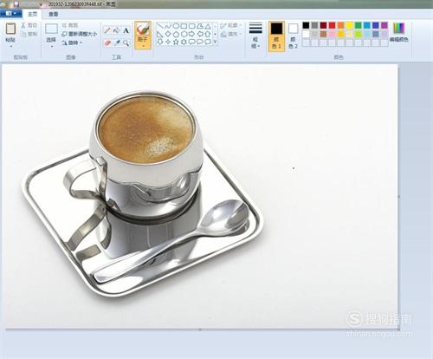The image size is (433, 359).
Task: Switch to the Home (主页) tab
Action: click(32, 14)
